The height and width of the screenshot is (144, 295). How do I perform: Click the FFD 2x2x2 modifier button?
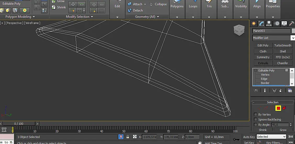(x=283, y=57)
